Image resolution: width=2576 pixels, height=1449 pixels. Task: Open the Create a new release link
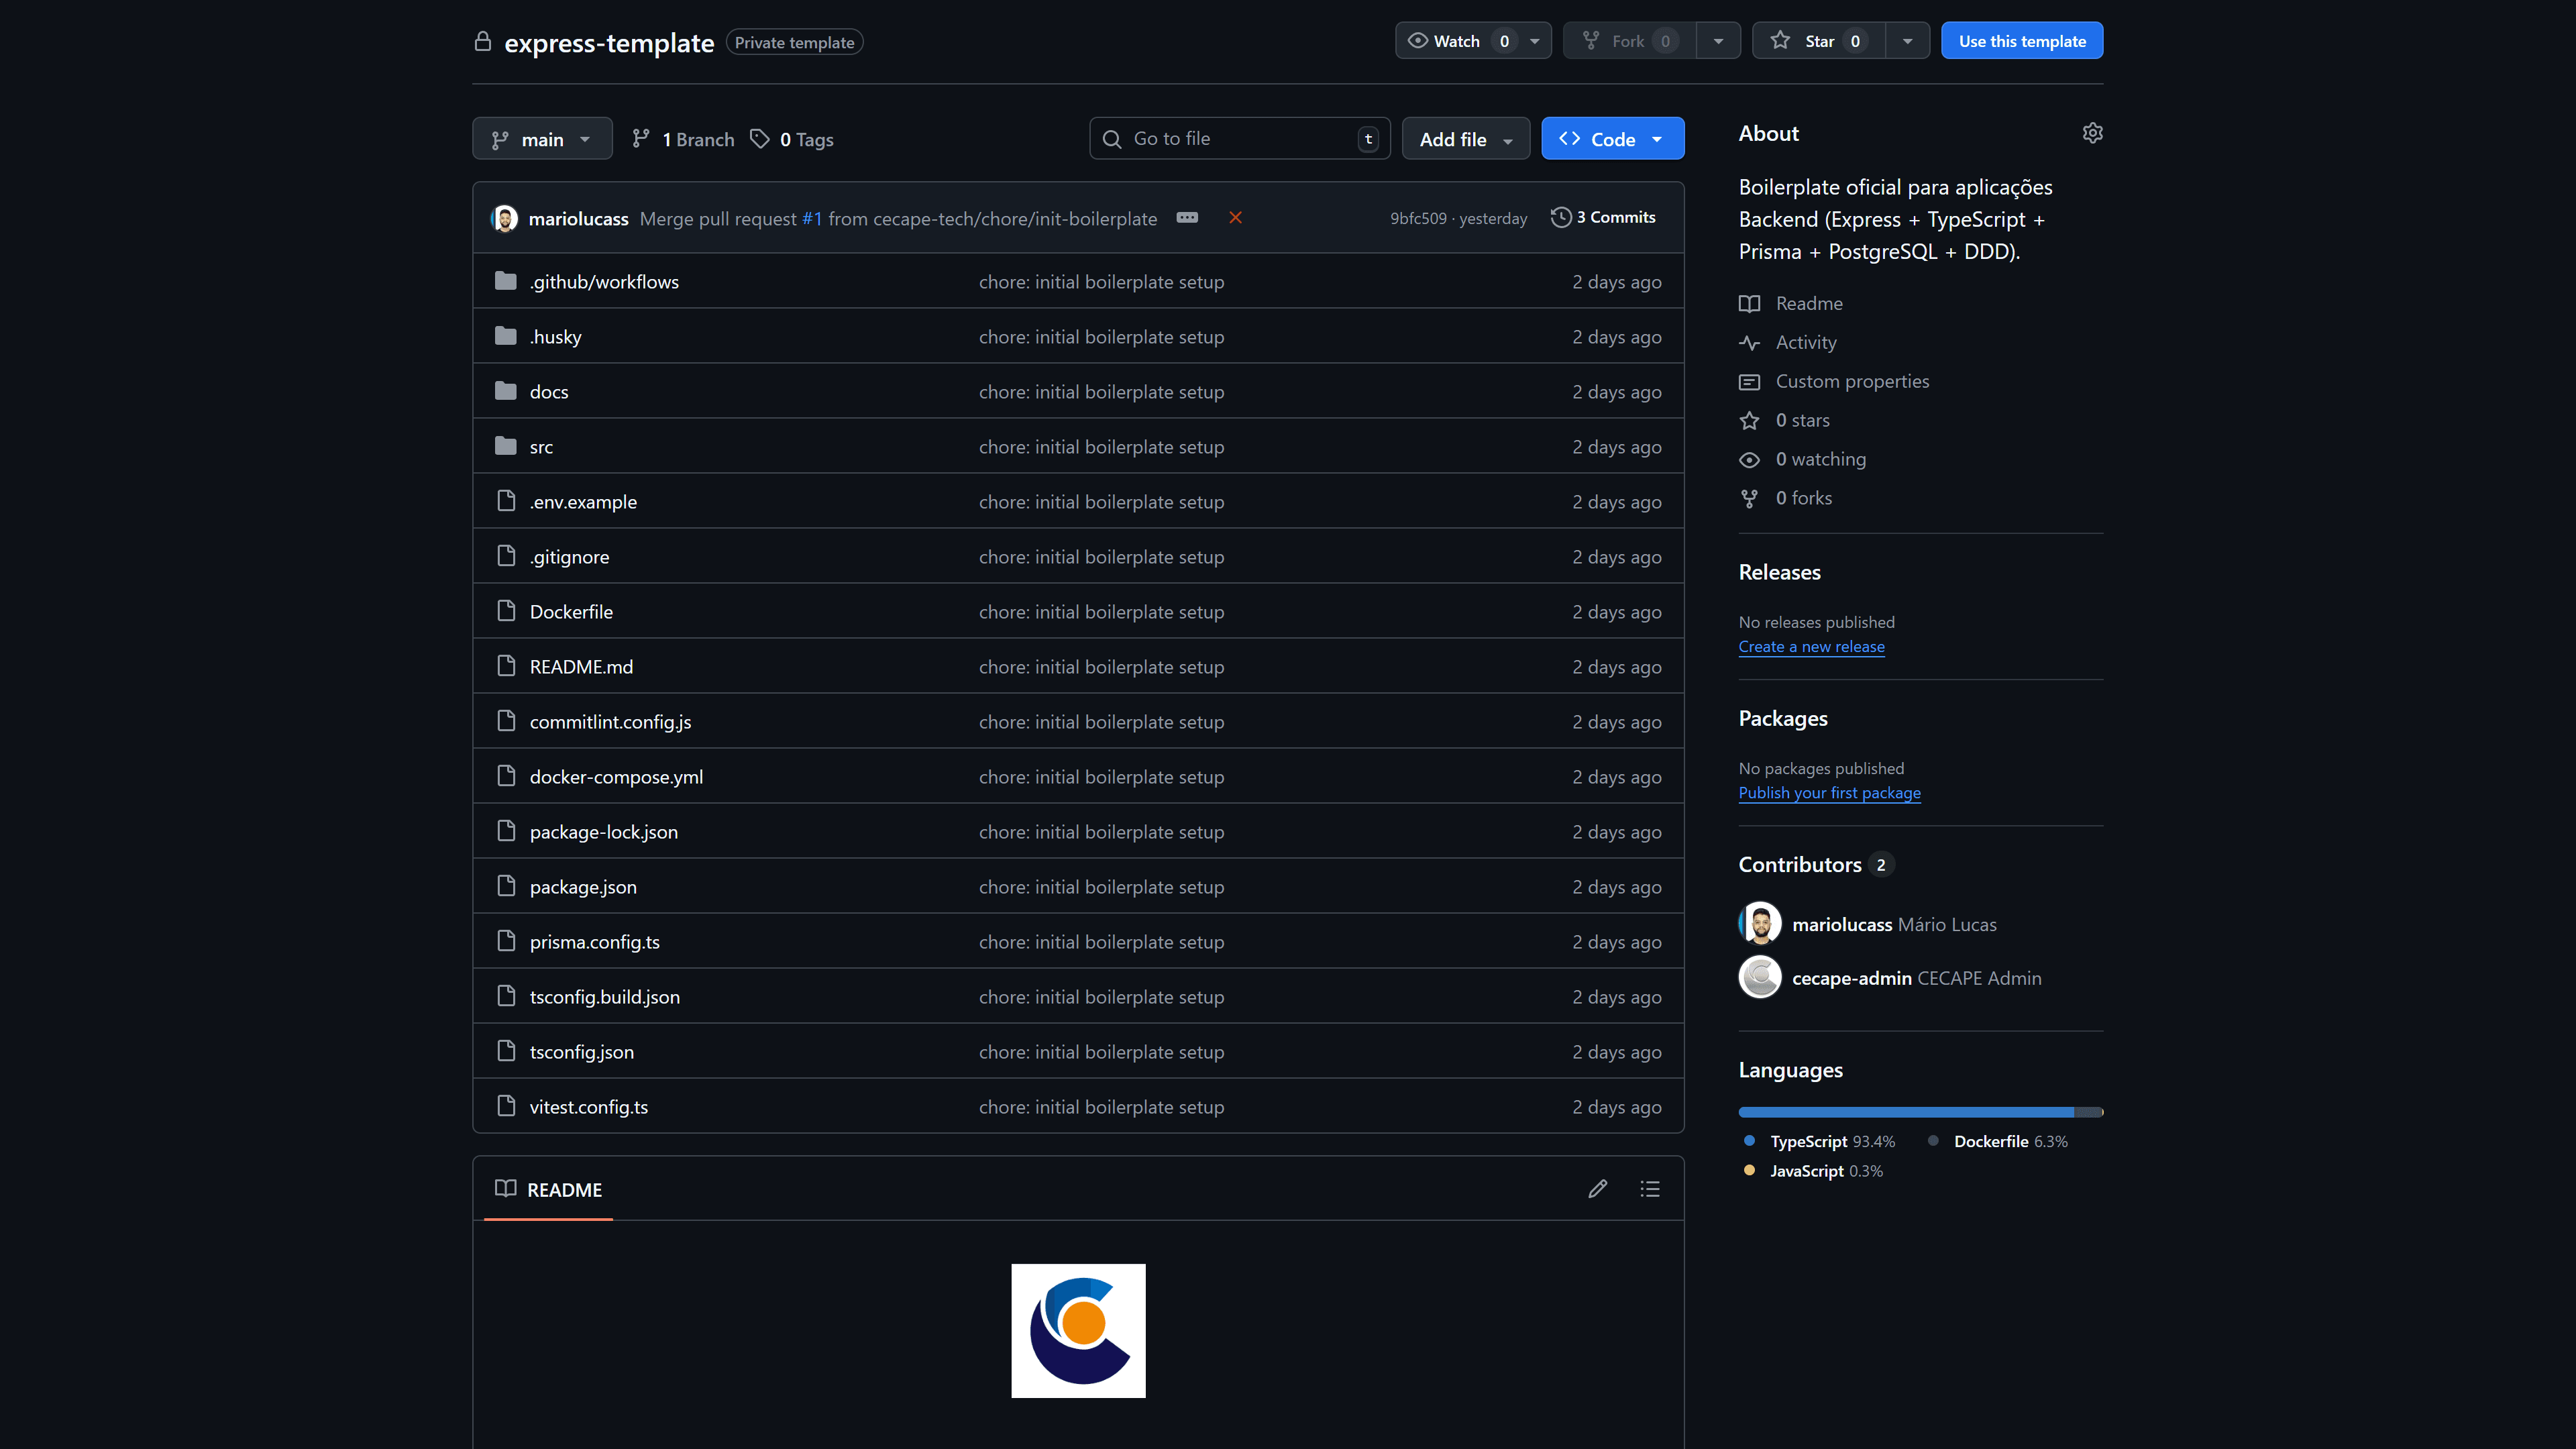(1811, 646)
